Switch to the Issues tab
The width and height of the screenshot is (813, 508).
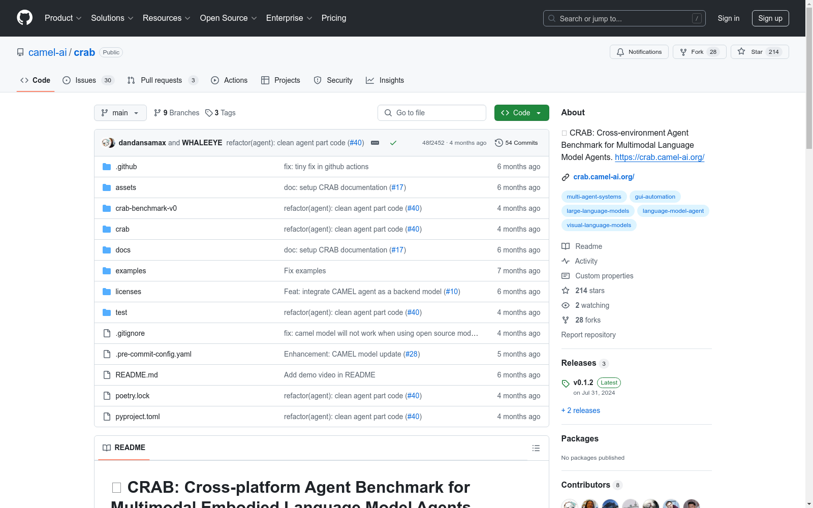(88, 80)
